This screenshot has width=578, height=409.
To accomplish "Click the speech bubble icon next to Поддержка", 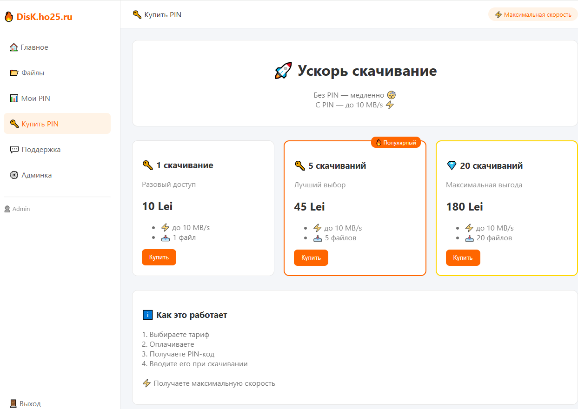I will coord(14,150).
